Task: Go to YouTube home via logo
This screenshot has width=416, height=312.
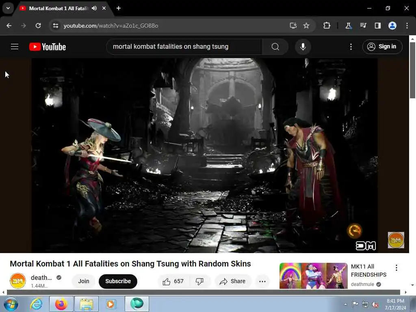Action: 48,47
